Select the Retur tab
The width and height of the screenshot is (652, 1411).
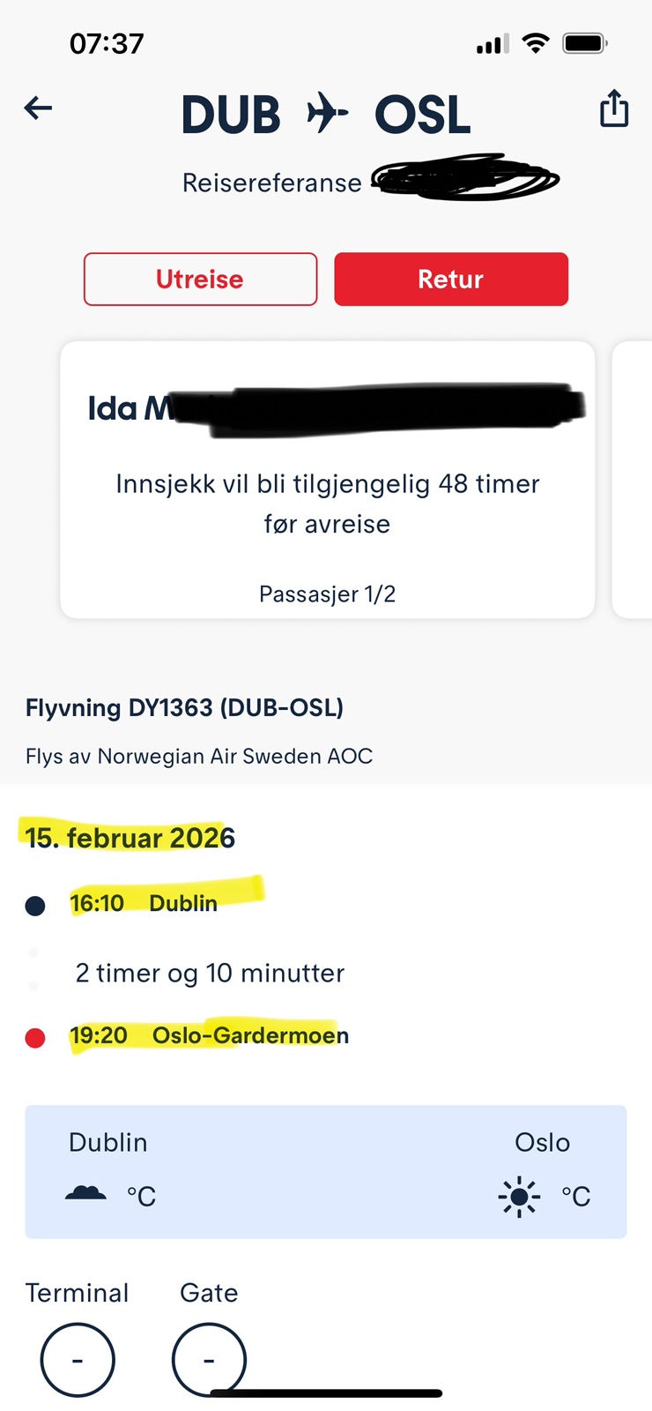click(450, 279)
